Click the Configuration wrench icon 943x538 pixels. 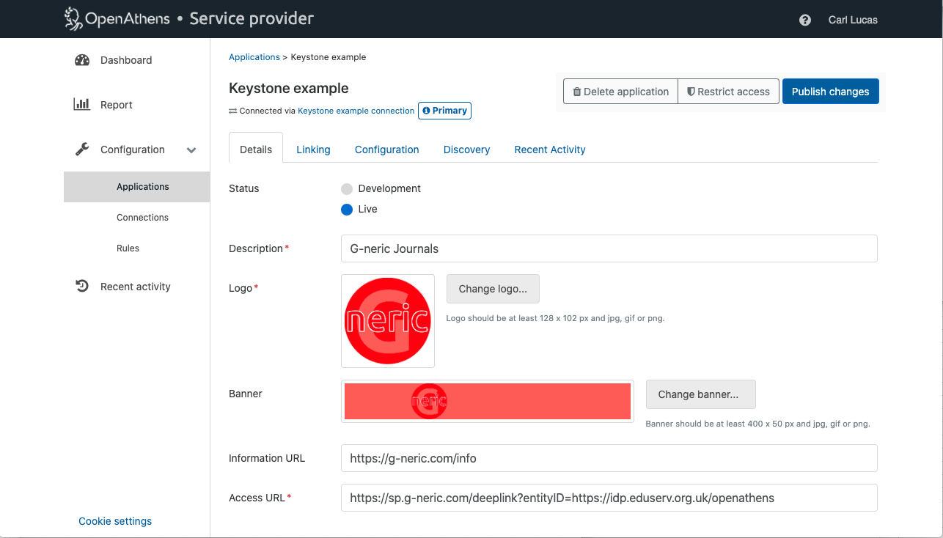pos(82,150)
